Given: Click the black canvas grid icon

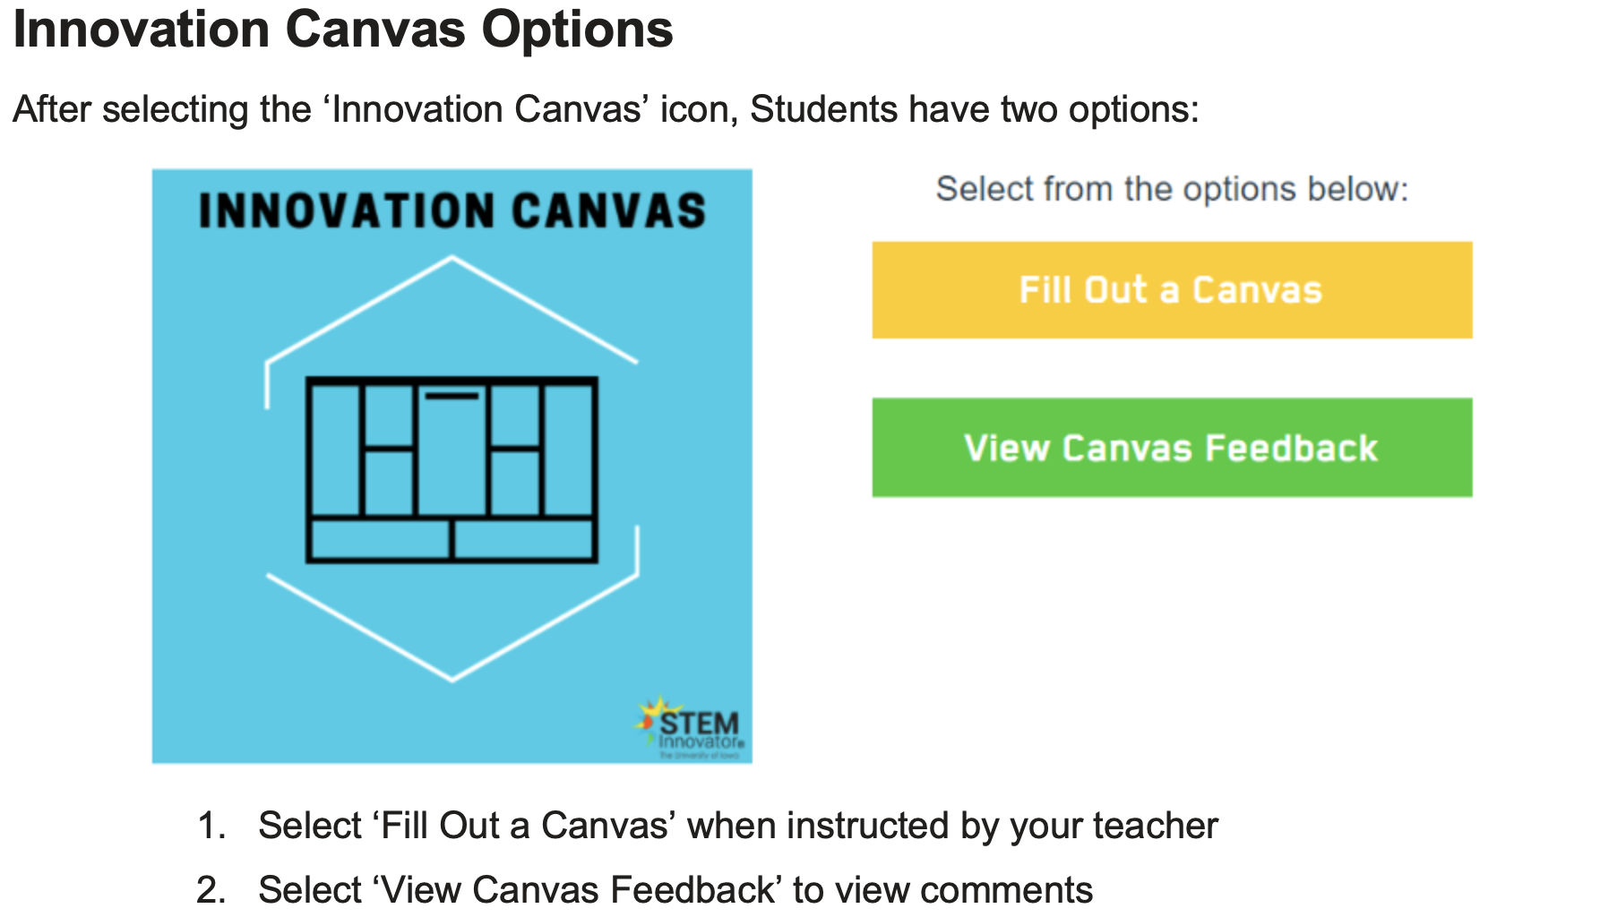Looking at the screenshot, I should (x=452, y=469).
